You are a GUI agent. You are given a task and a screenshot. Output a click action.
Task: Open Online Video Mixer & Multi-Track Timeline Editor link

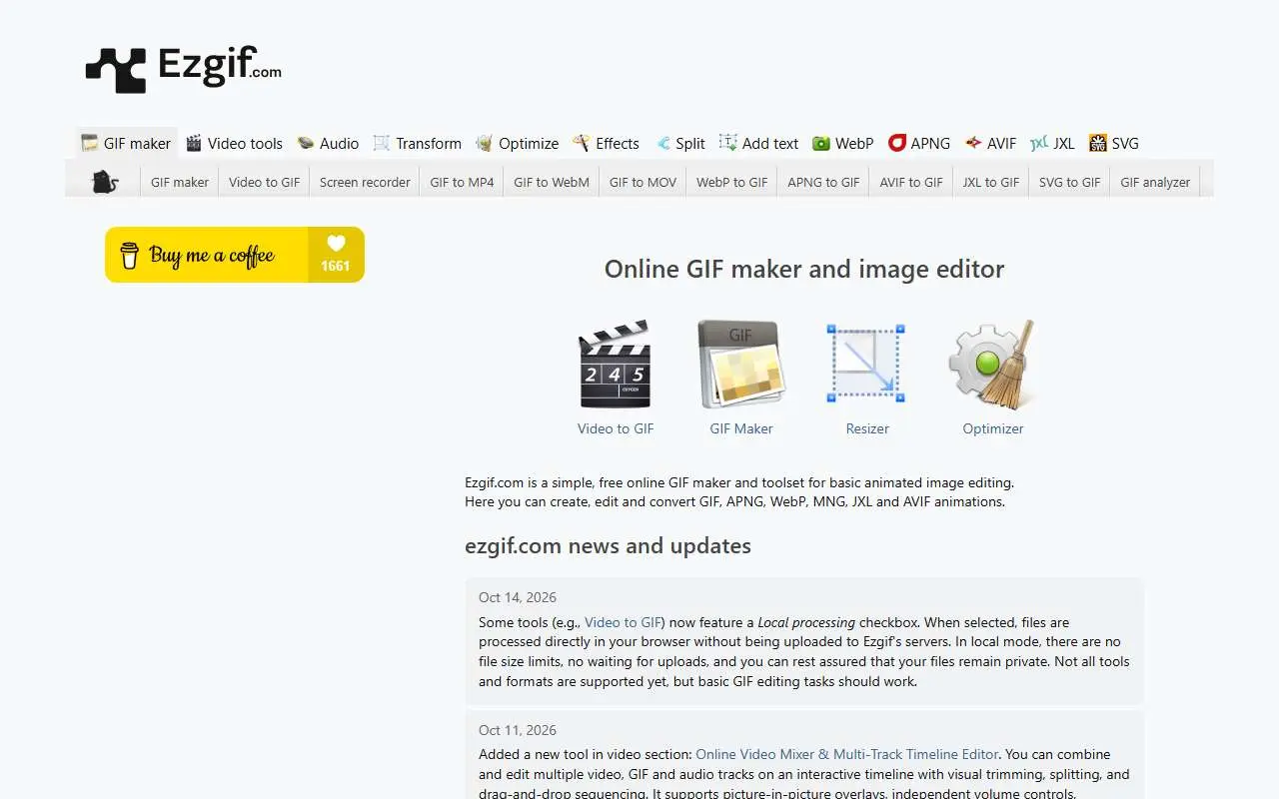click(847, 754)
